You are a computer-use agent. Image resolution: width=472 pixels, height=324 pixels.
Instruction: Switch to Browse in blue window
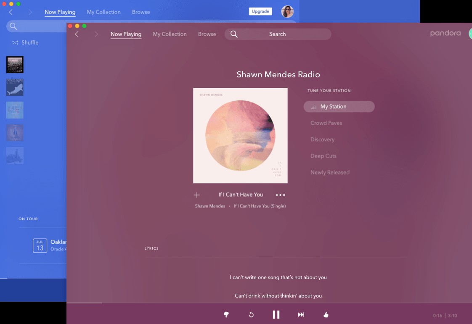pos(141,12)
